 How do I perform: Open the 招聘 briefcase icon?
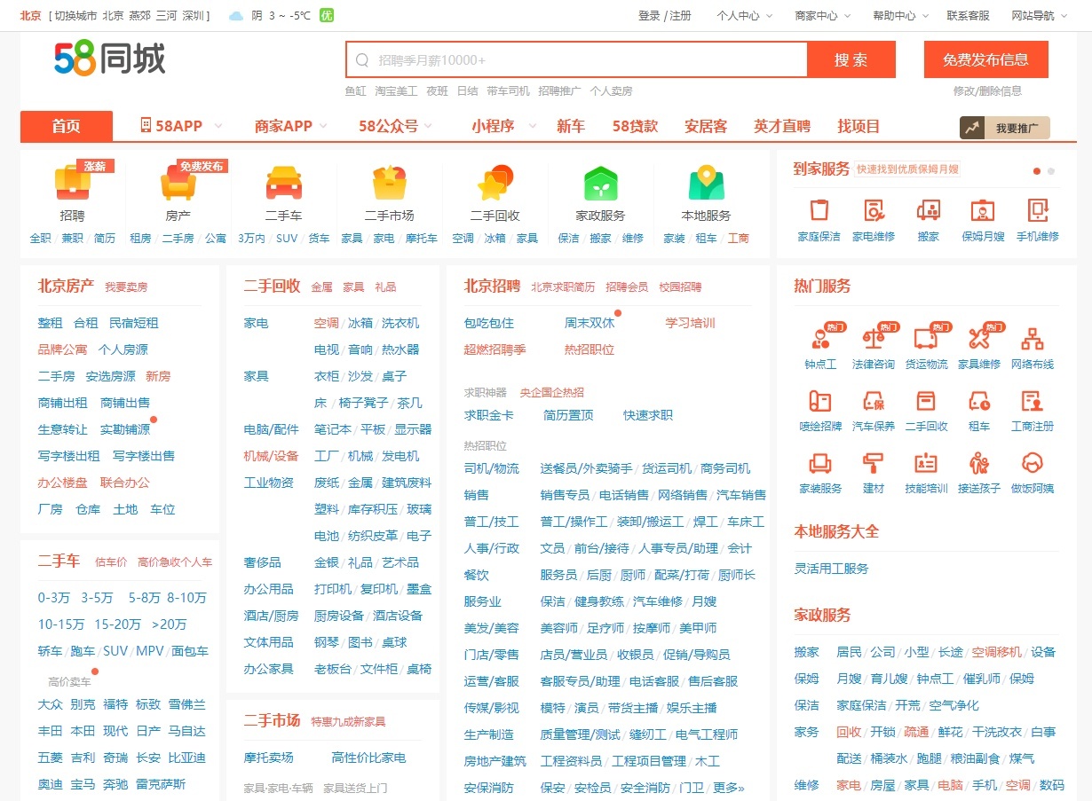pyautogui.click(x=73, y=183)
